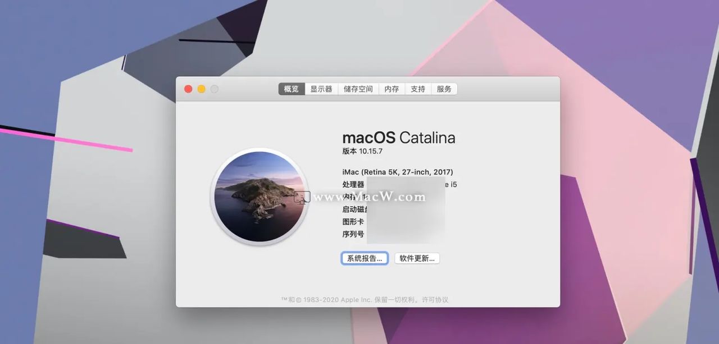
Task: Click the 系统报告... button
Action: (365, 258)
